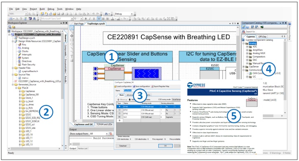Select Amplifiers in Component Catalog

click(x=257, y=50)
